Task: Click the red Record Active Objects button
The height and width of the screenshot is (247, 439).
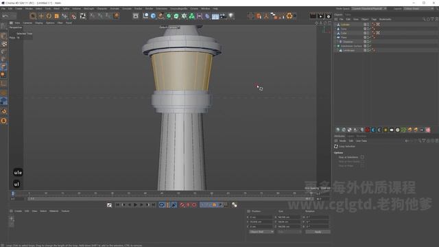Action: pyautogui.click(x=182, y=205)
